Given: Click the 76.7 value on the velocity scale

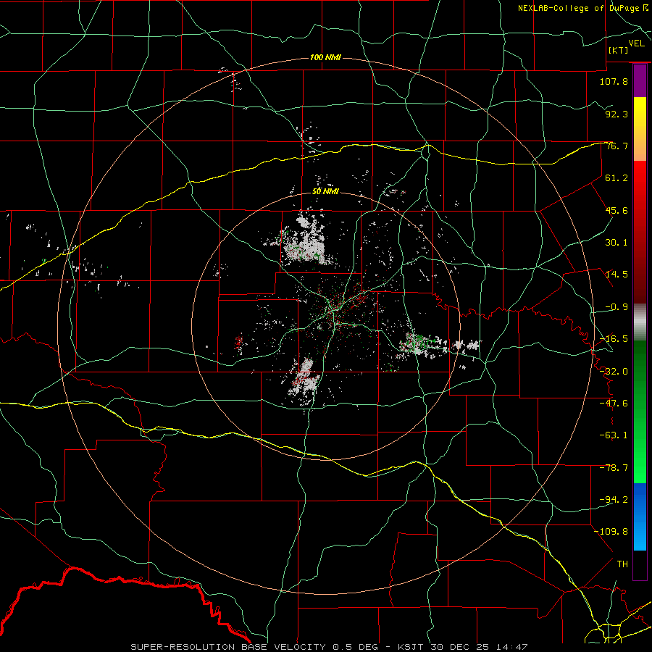Looking at the screenshot, I should click(617, 146).
